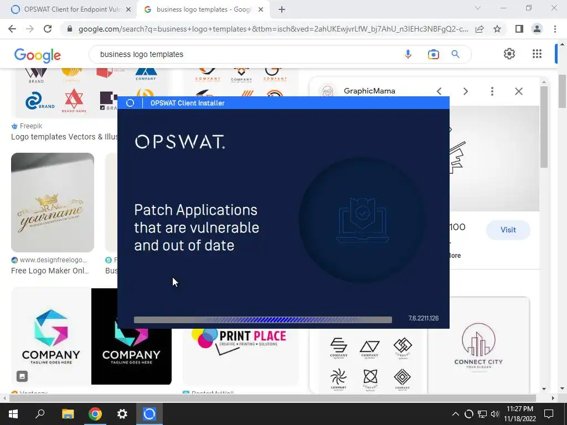567x425 pixels.
Task: Open File Explorer from taskbar
Action: (x=68, y=414)
